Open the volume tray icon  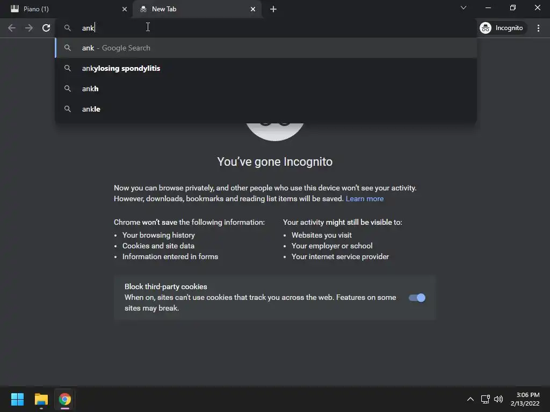pos(498,399)
